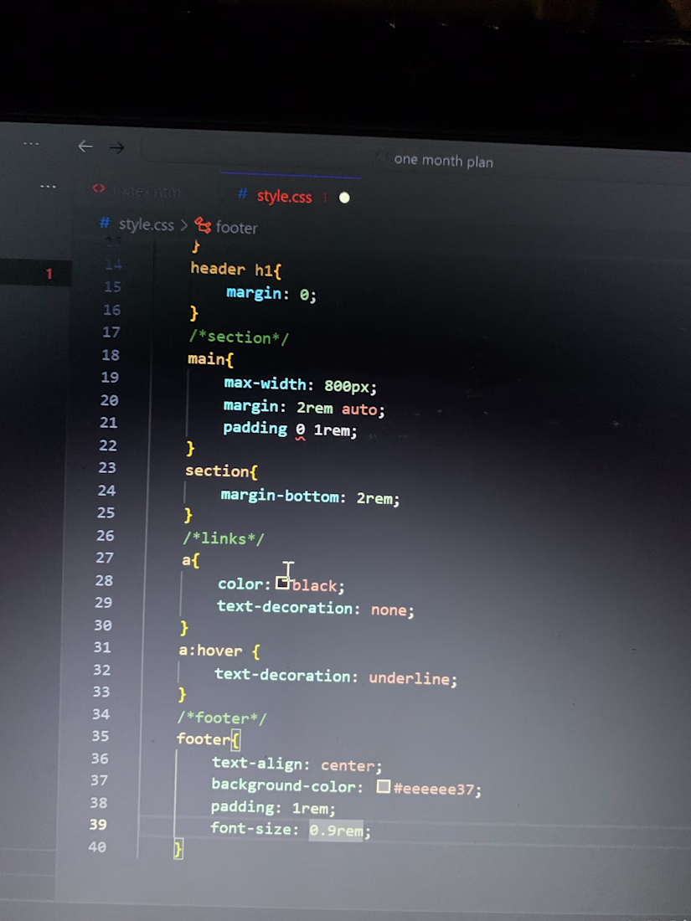The image size is (691, 921).
Task: Click the closing brace on line 40
Action: pos(178,849)
